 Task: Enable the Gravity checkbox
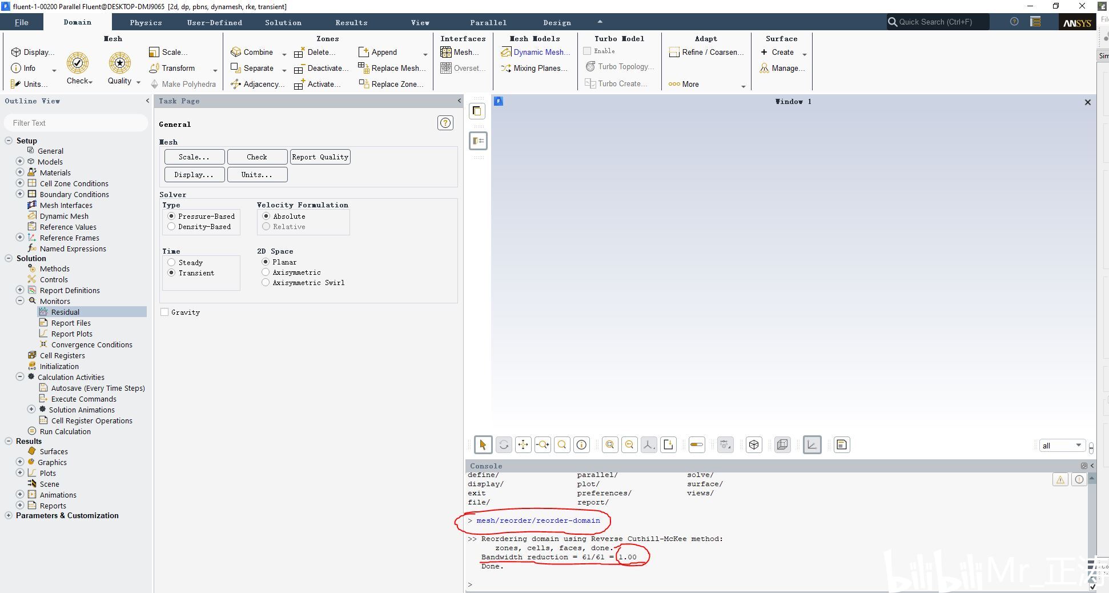coord(164,312)
